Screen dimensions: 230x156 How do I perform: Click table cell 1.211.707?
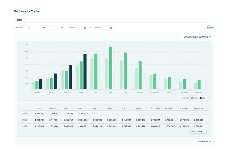click(39, 120)
